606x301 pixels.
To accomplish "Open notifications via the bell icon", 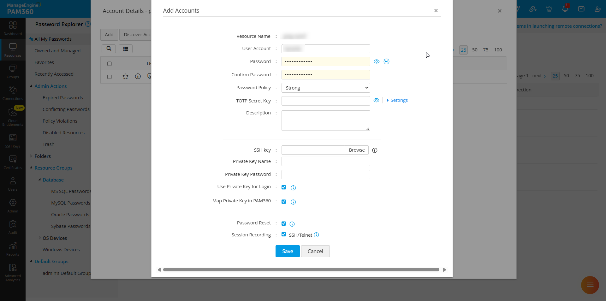I will [565, 9].
